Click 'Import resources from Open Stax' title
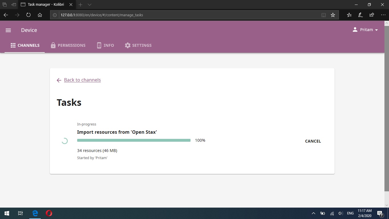The image size is (389, 219). click(117, 132)
